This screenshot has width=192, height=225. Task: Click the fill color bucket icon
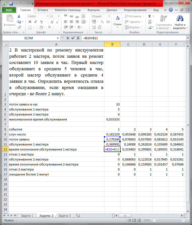[41, 27]
